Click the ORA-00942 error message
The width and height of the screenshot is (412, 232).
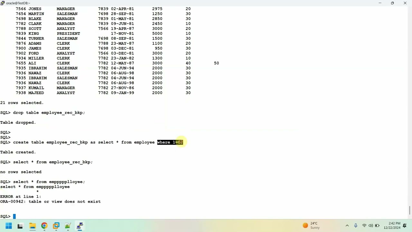click(50, 202)
